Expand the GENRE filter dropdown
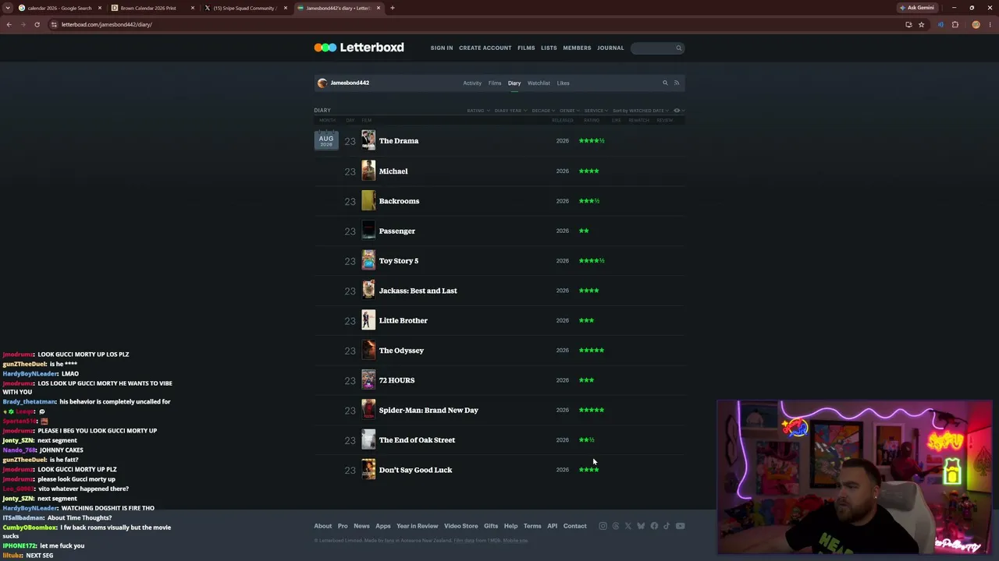Screen dimensions: 999x561 [570, 111]
